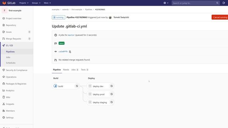The width and height of the screenshot is (228, 128).
Task: Open the master branch link
Action: [x=71, y=35]
